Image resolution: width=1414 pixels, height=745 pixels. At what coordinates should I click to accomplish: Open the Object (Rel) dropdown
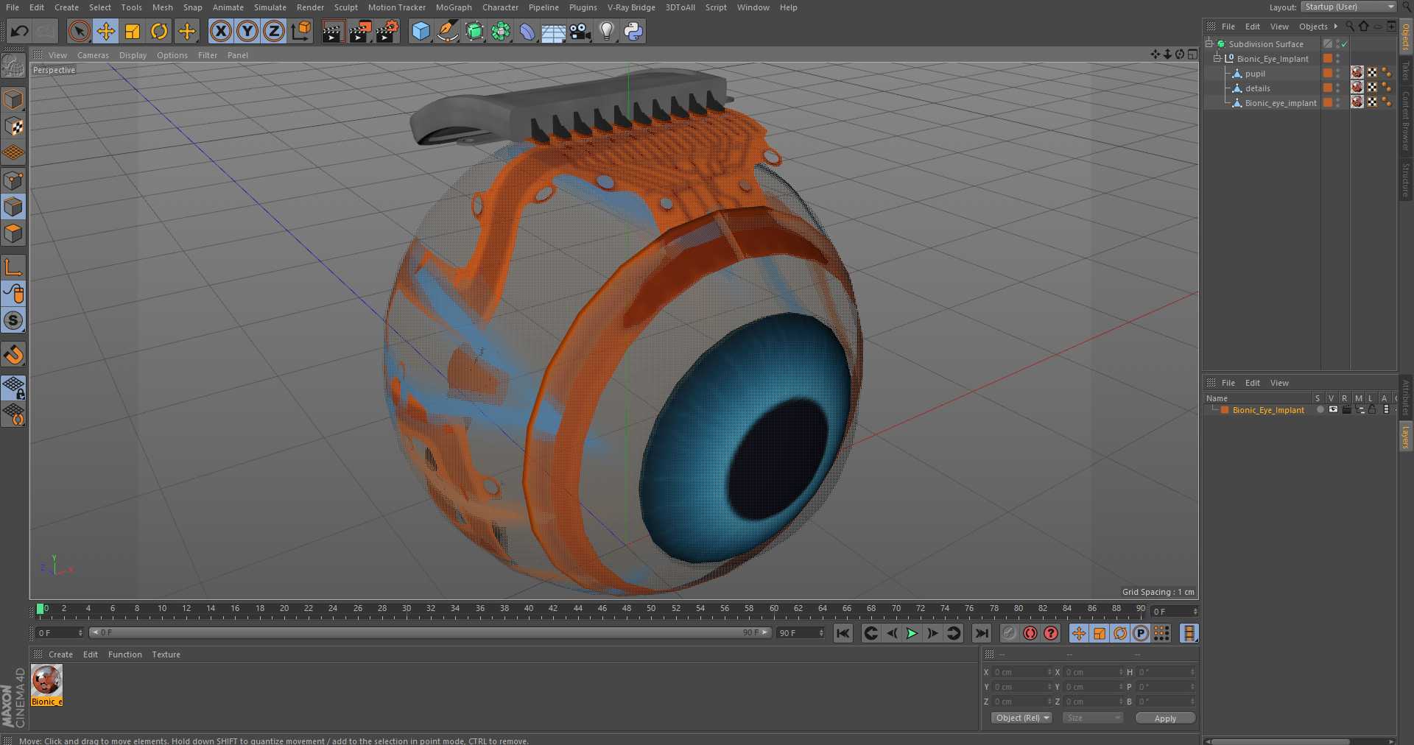pos(1022,718)
